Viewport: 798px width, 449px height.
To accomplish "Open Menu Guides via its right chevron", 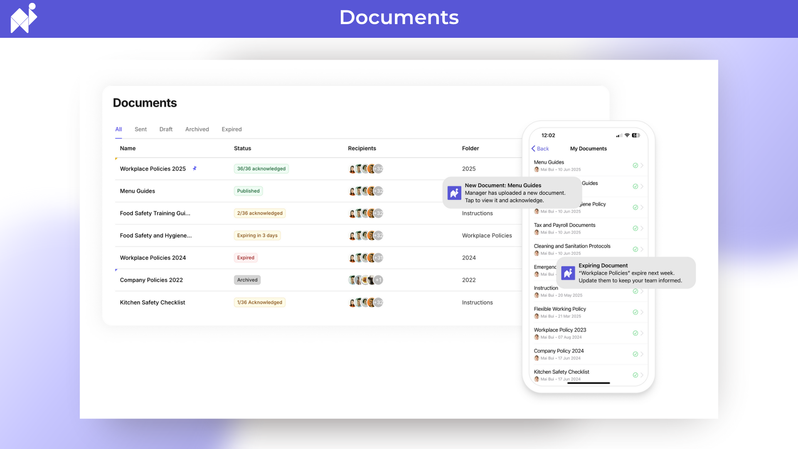I will [642, 165].
